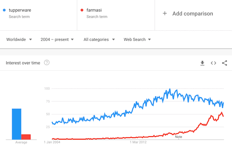Download the interest over time data
The width and height of the screenshot is (232, 147).
(202, 63)
